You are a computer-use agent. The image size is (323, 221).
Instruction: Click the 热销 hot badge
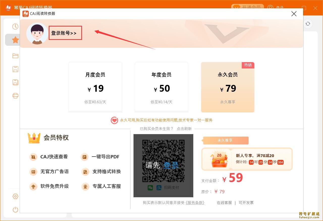click(248, 65)
